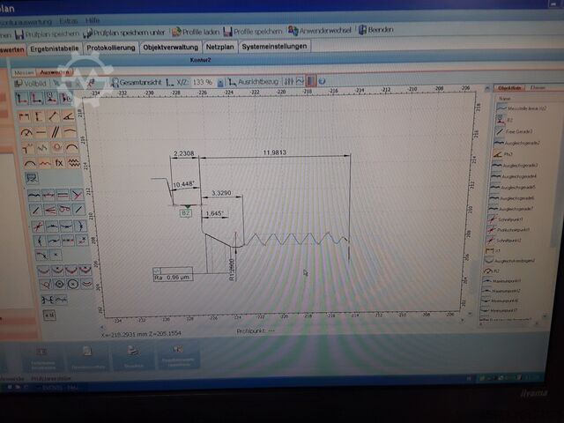
Task: Select Ausgleichsgerade3 in the object list
Action: [518, 165]
